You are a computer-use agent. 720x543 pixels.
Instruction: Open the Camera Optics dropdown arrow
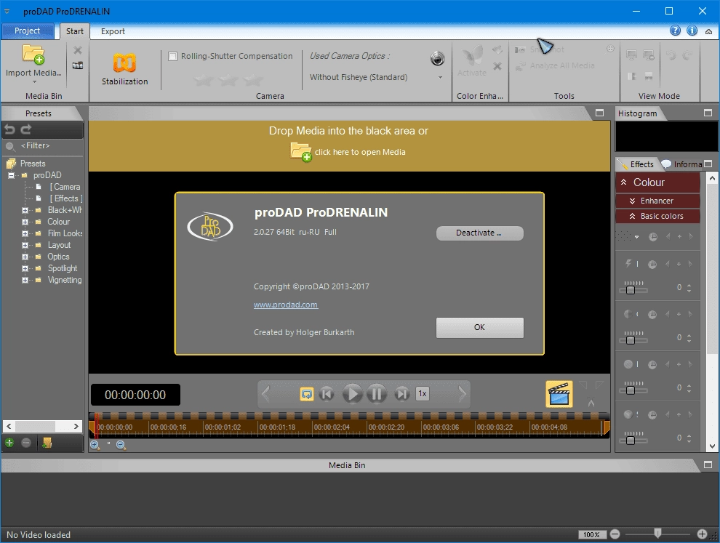pyautogui.click(x=440, y=78)
